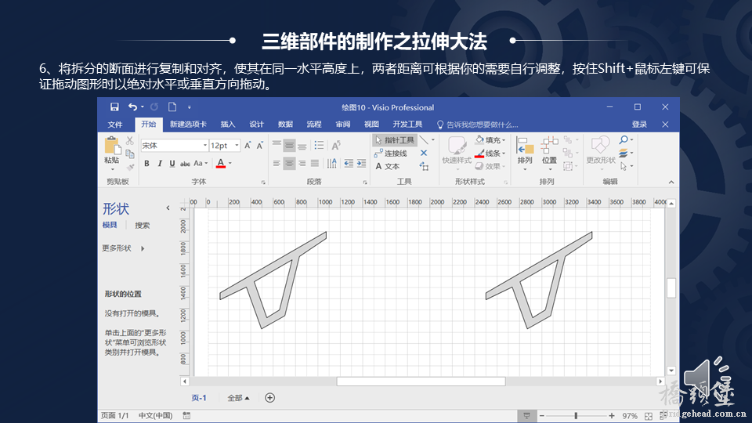Screen dimensions: 752x423
Task: Increase font size with the larger A icon
Action: coord(248,146)
